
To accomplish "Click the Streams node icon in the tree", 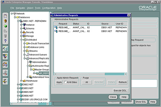I will pos(27,51).
